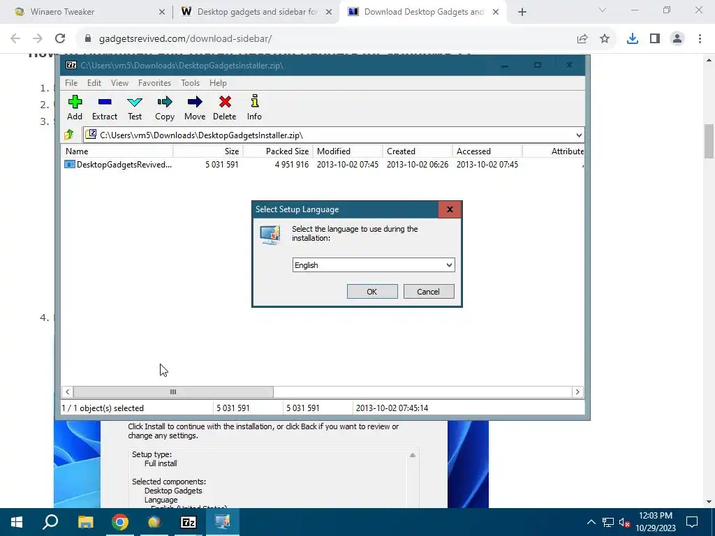This screenshot has height=536, width=715.
Task: Click the Add button in 7-Zip toolbar
Action: coord(75,107)
